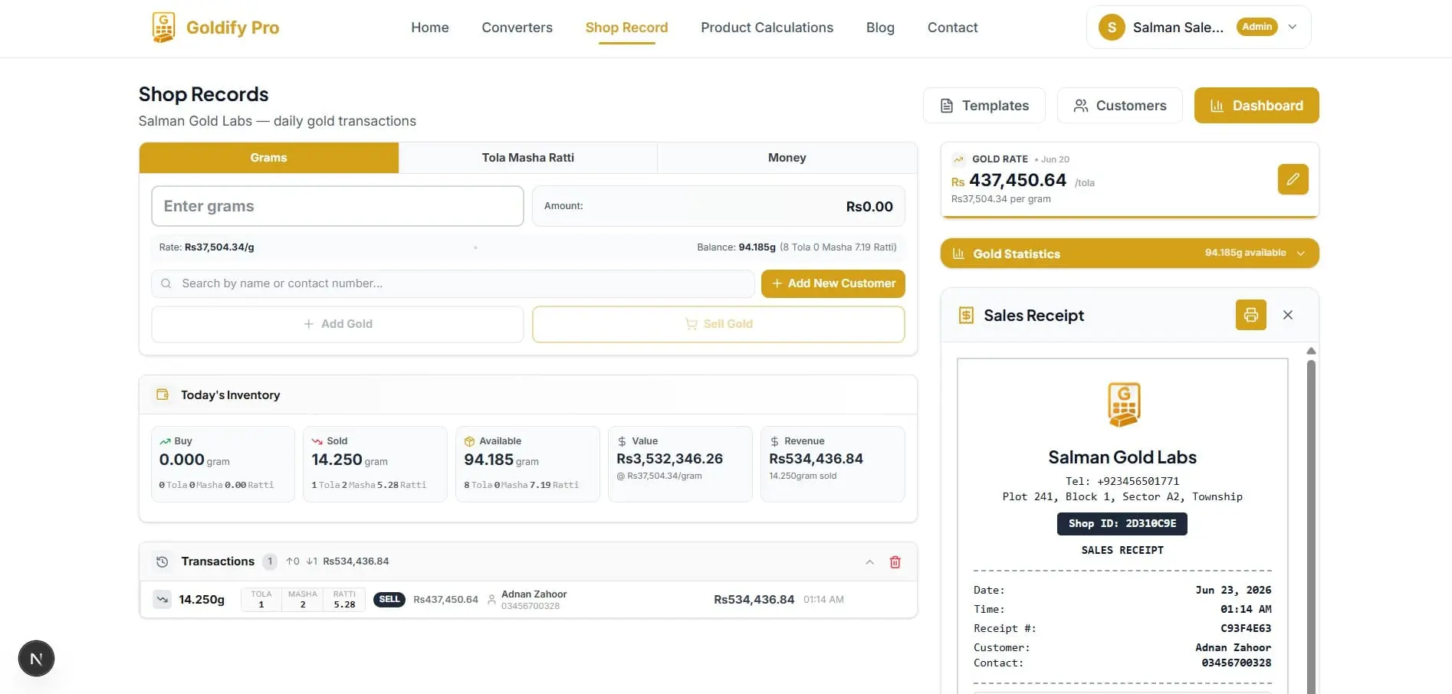Open the Customers list
1452x694 pixels.
click(1119, 106)
